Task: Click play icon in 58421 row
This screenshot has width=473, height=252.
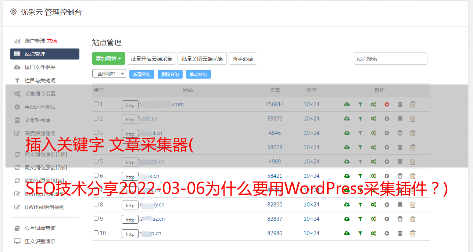Action: [x=387, y=176]
